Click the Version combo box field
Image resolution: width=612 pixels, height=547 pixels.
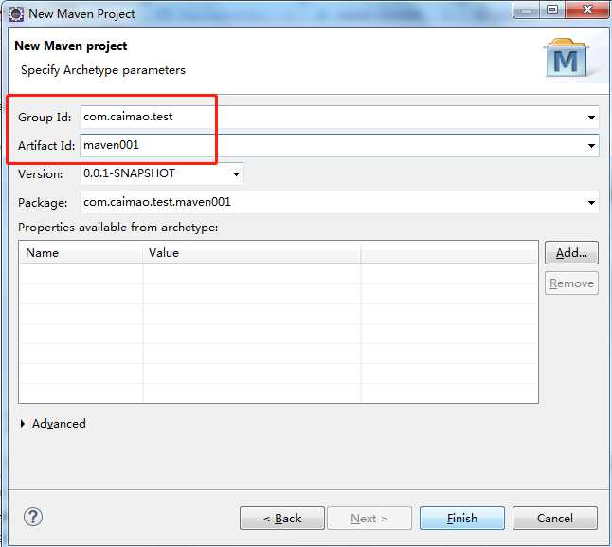coord(162,173)
